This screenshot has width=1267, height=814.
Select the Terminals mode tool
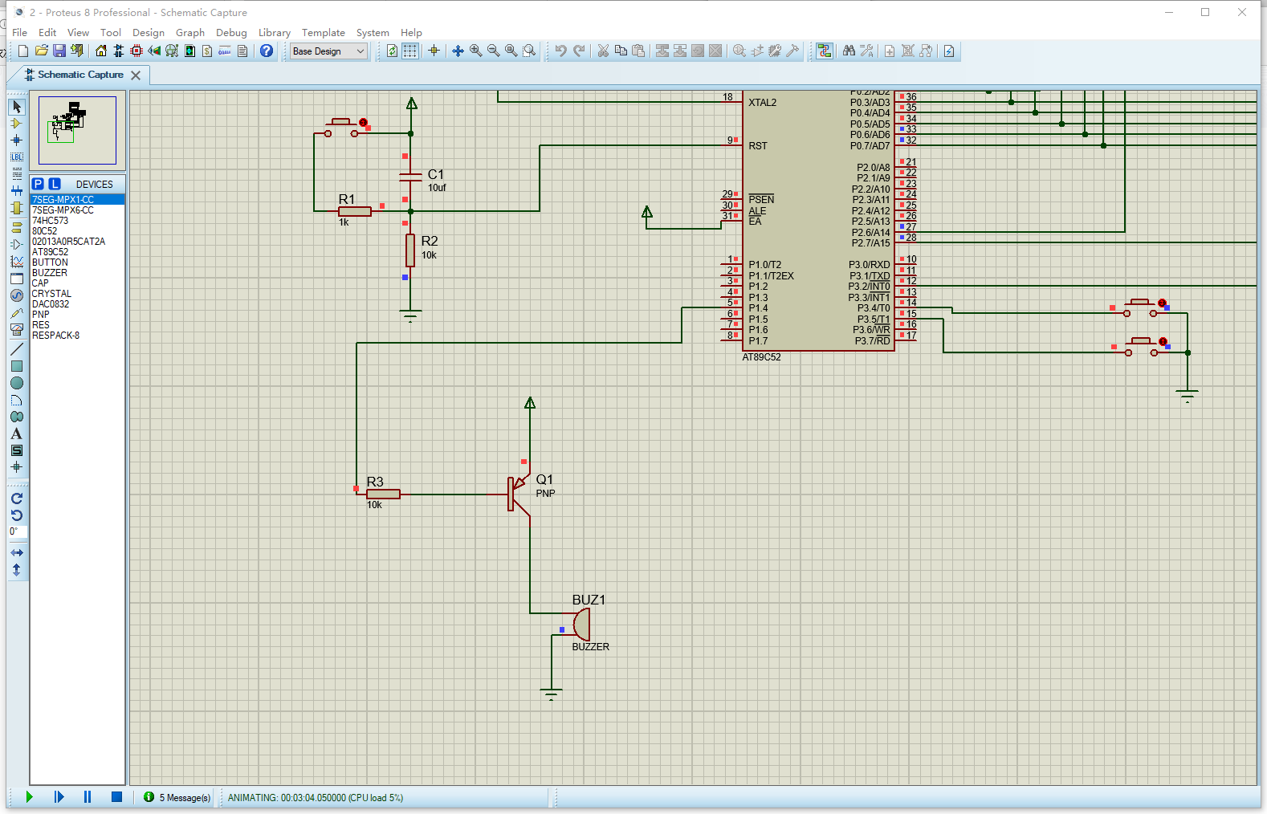(x=17, y=227)
